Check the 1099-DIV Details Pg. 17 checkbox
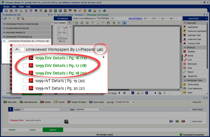This screenshot has height=137, width=210. (x=25, y=65)
